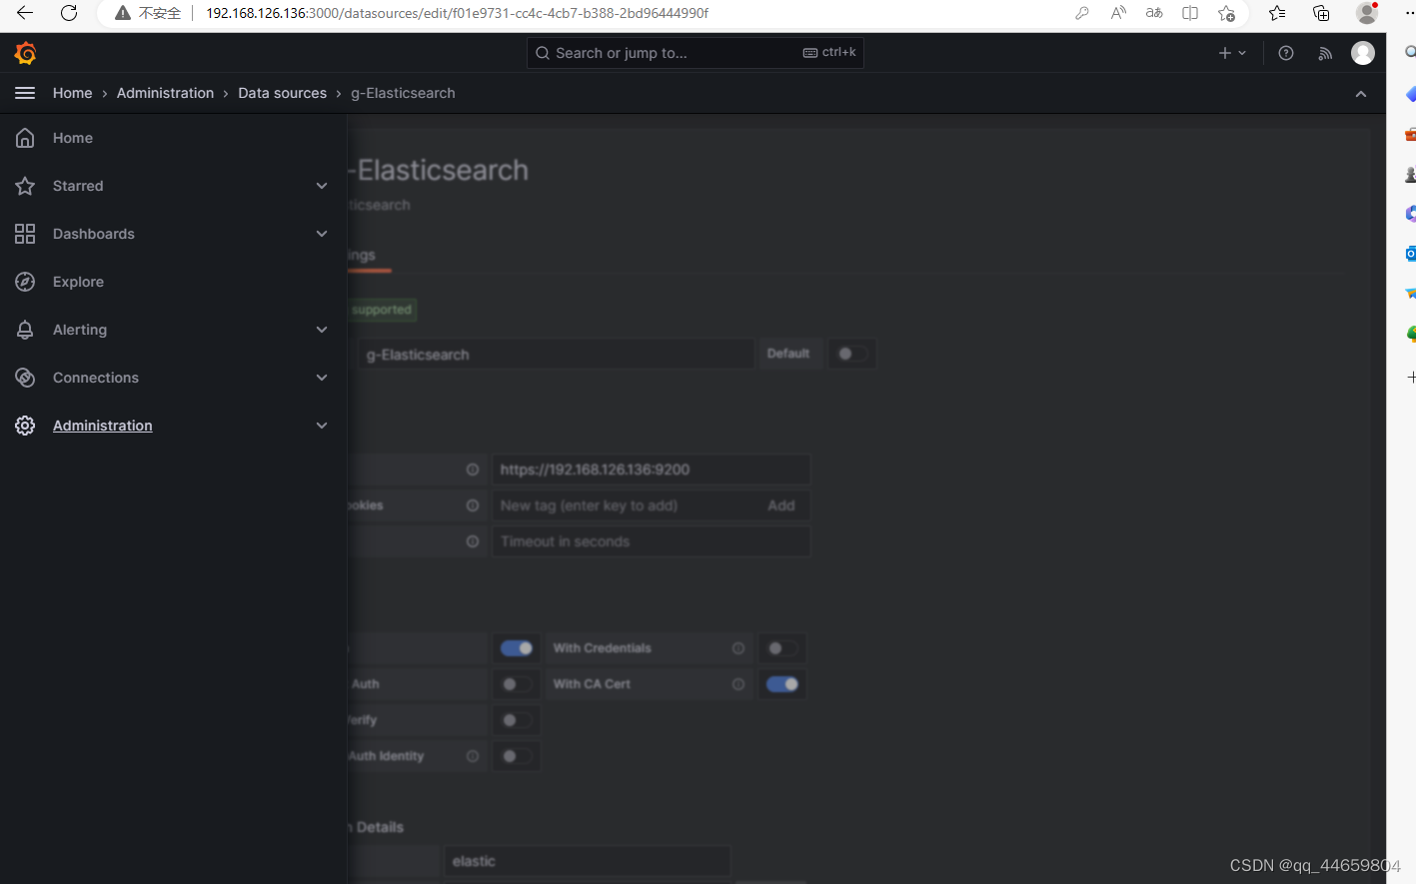1416x884 pixels.
Task: Toggle the Auth Identity switch
Action: 517,756
